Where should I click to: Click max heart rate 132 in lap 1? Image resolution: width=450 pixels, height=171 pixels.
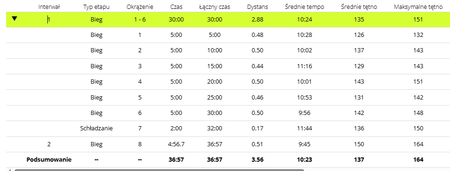point(419,35)
